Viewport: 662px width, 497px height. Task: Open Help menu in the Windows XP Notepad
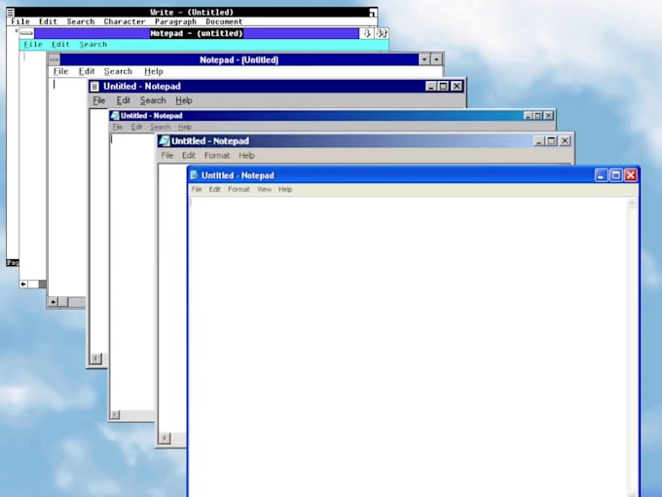click(285, 189)
